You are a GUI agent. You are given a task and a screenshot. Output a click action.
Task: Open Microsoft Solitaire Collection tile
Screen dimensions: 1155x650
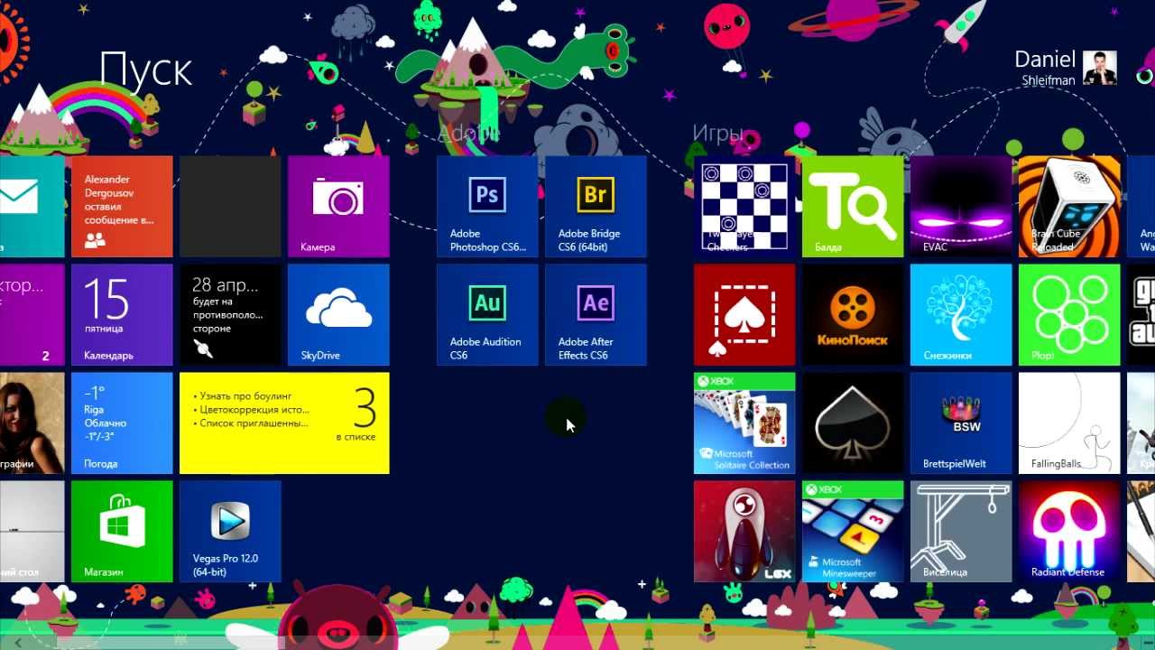click(x=744, y=423)
